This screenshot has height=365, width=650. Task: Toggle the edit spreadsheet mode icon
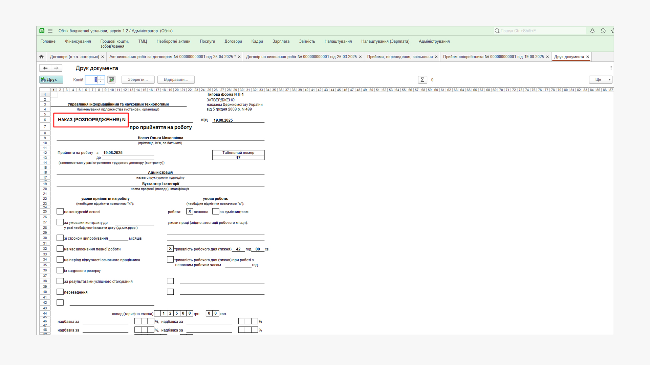tap(111, 80)
